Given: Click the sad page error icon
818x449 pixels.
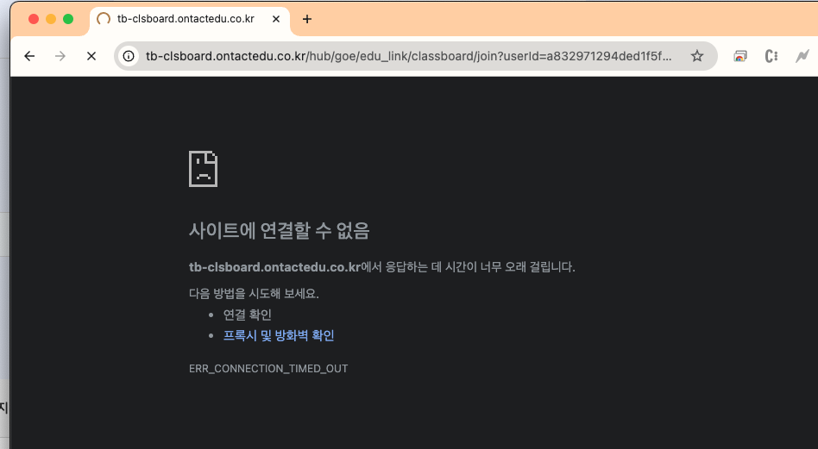Looking at the screenshot, I should (x=203, y=169).
